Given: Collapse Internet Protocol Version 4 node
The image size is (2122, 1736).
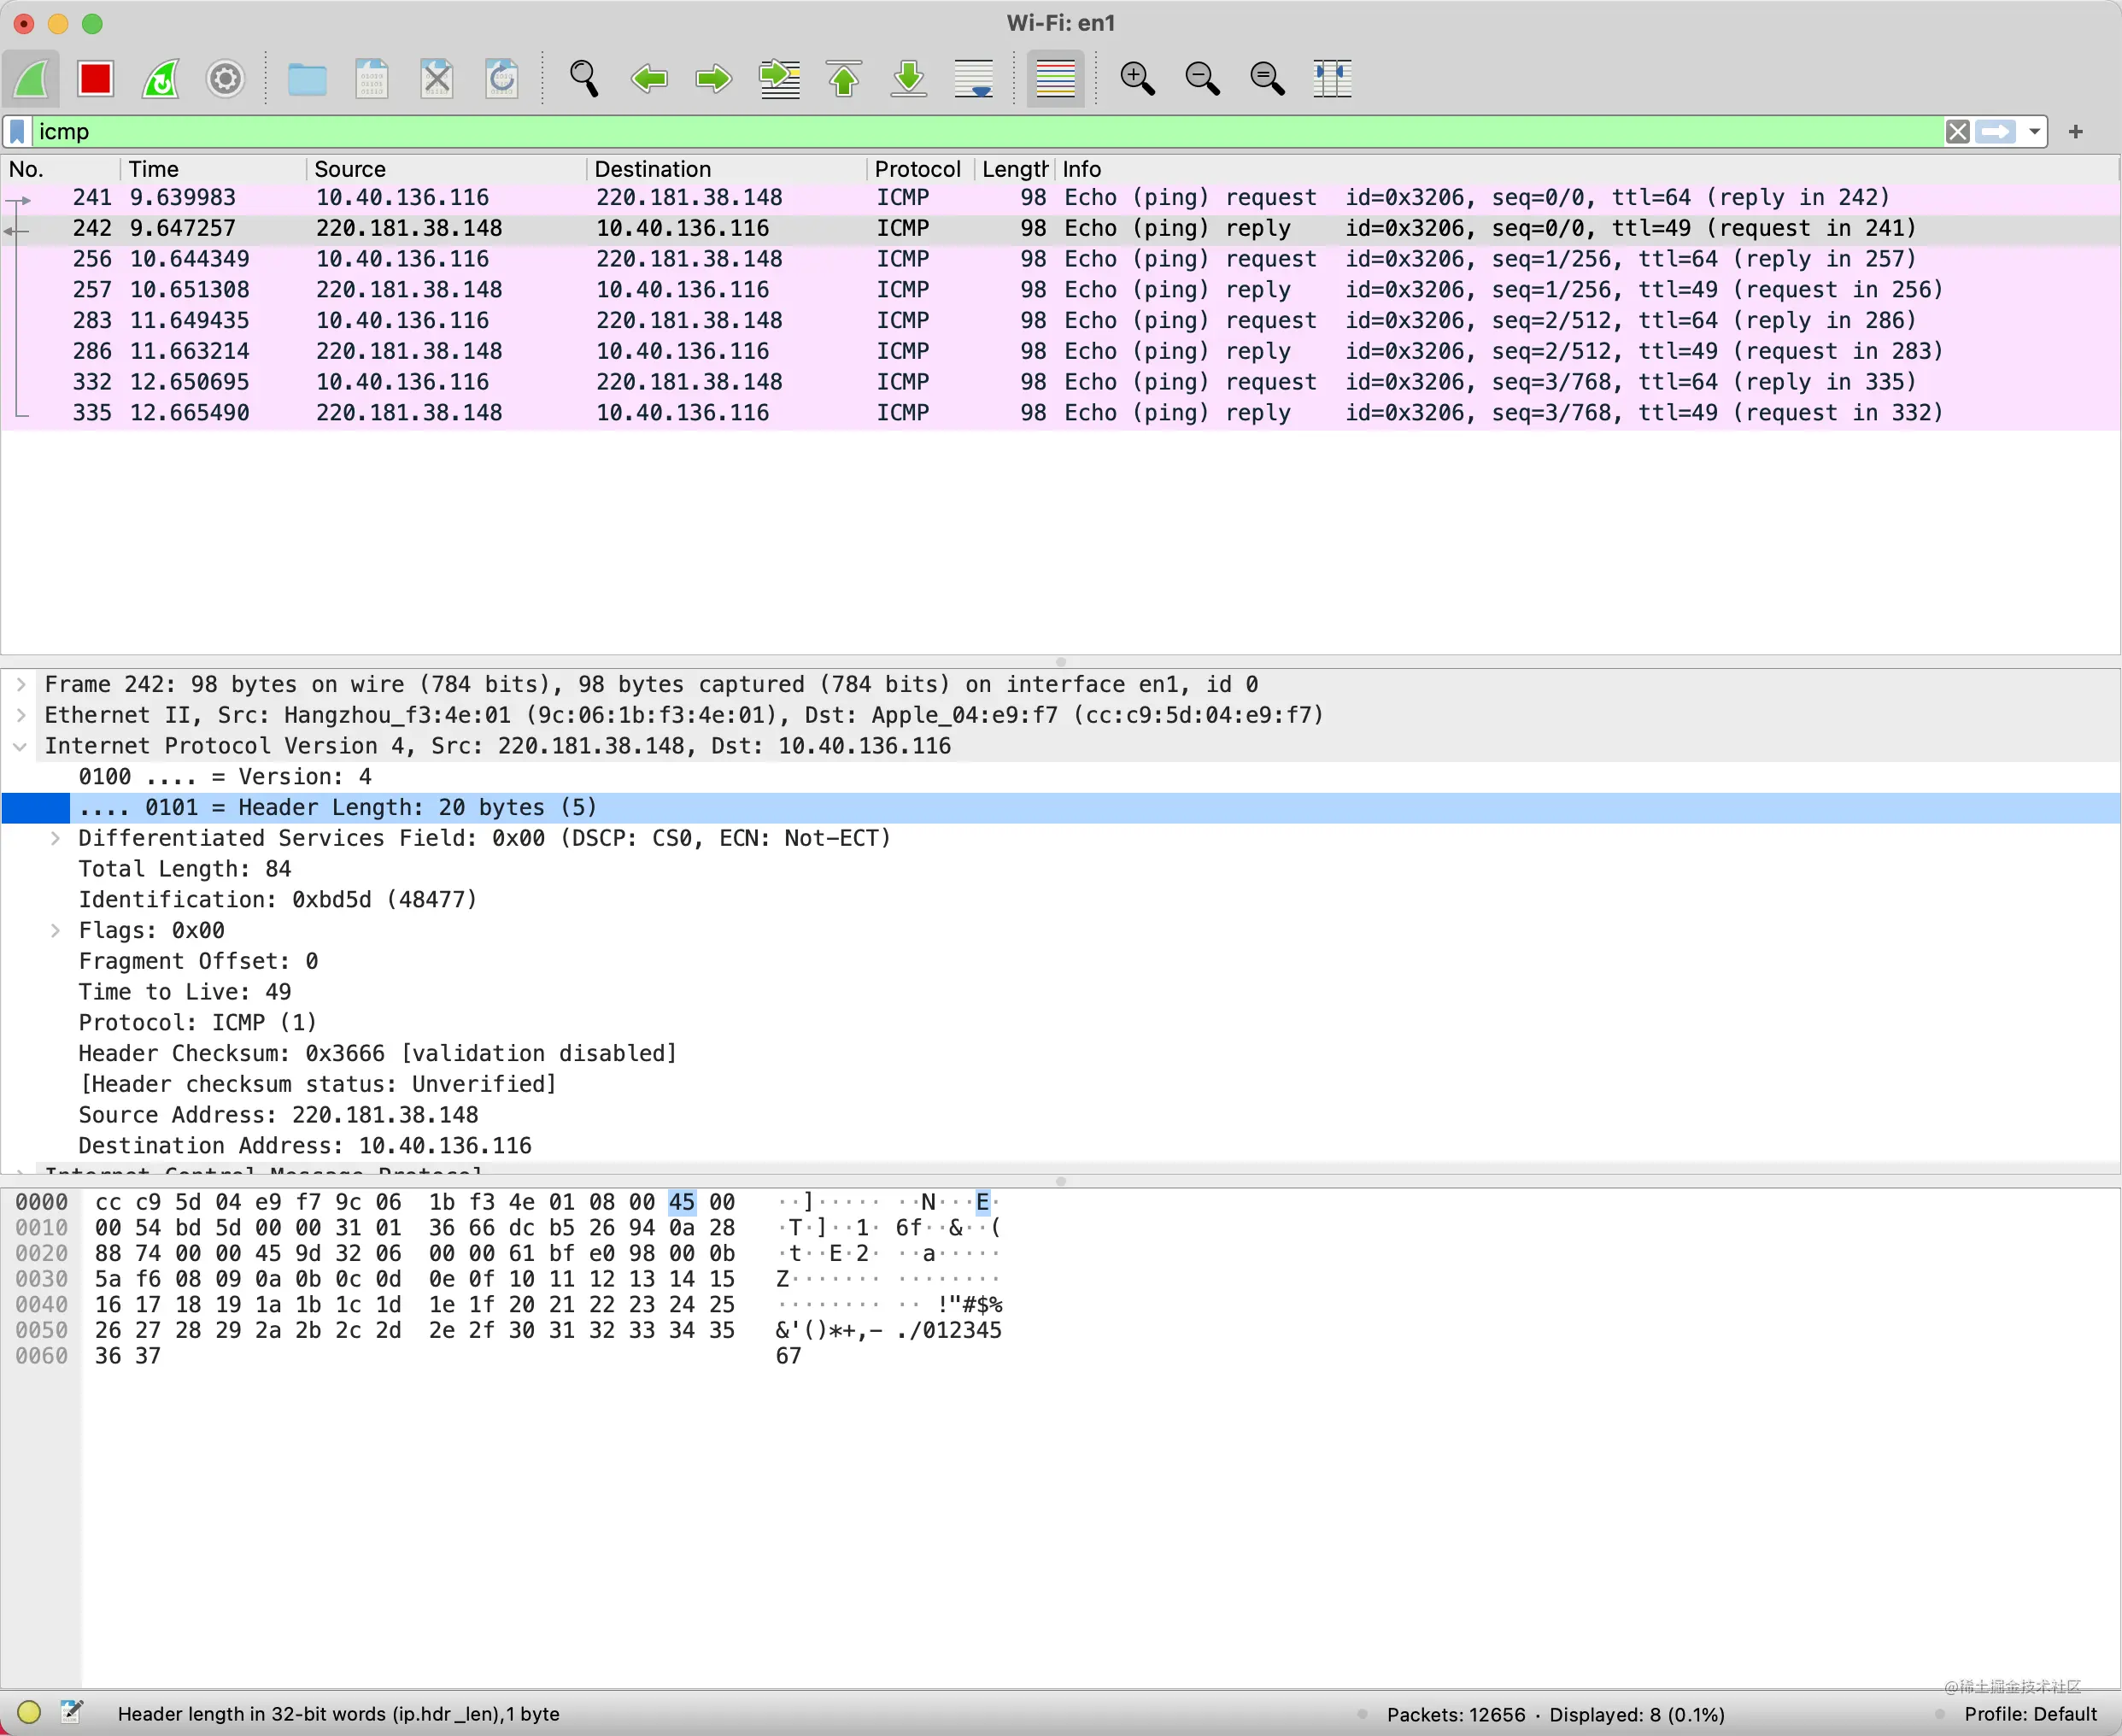Looking at the screenshot, I should [20, 747].
